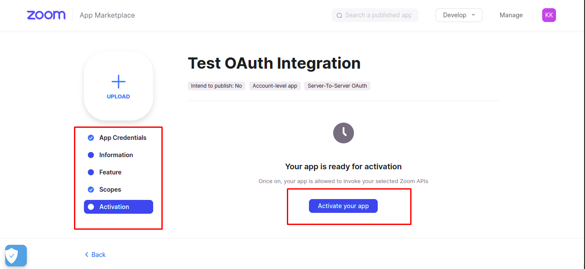Screen dimensions: 585x269
Task: Go Back to previous step
Action: (95, 255)
